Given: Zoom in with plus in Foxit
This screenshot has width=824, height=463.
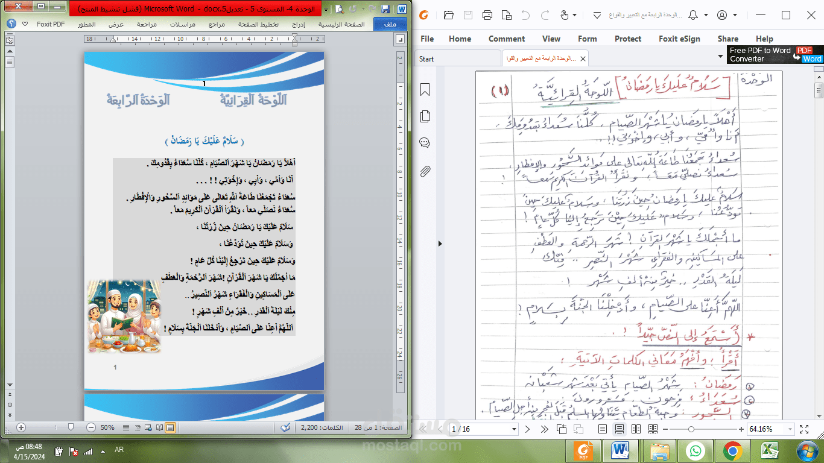Looking at the screenshot, I should coord(741,429).
